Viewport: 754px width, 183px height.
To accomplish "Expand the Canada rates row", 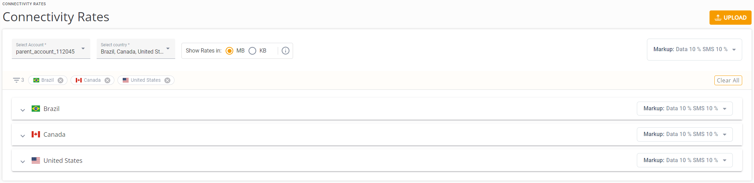I will (x=23, y=136).
